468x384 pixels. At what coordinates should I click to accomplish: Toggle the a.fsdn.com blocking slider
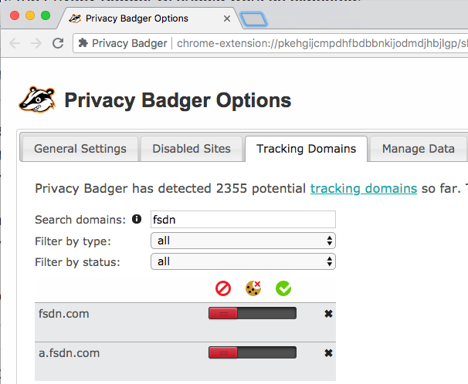[252, 353]
